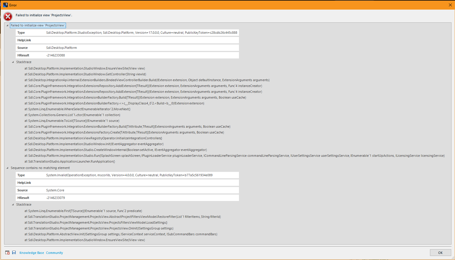The height and width of the screenshot is (260, 455).
Task: Click the DisplayClass4_0`2 Build stack line
Action: [x=114, y=103]
